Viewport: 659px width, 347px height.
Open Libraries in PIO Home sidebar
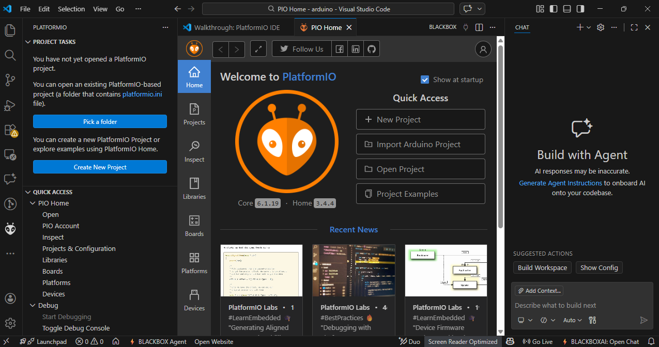coord(194,188)
